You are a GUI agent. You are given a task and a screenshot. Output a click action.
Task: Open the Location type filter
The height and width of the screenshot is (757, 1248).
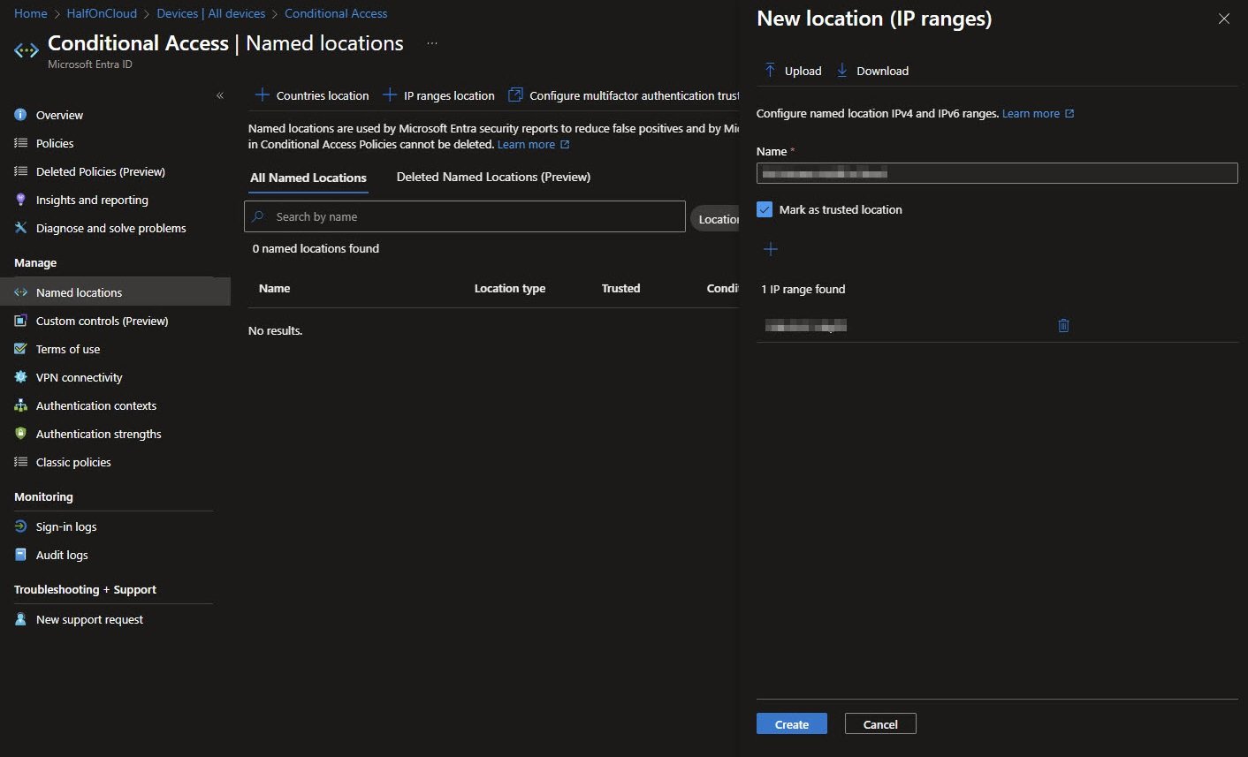(x=716, y=219)
